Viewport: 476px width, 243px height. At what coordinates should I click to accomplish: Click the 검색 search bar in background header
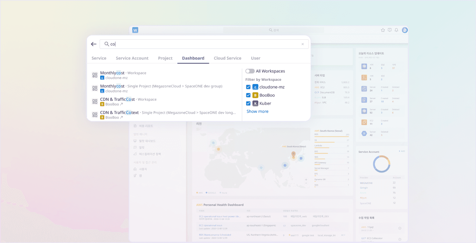274,30
